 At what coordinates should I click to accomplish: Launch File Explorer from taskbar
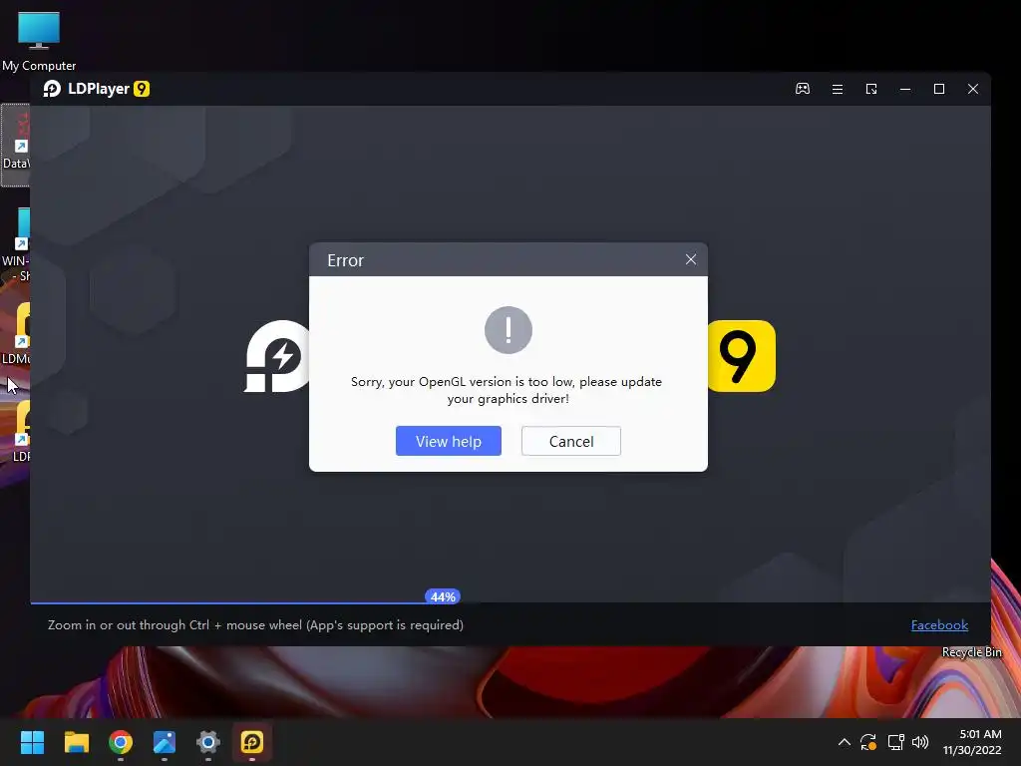click(x=76, y=742)
